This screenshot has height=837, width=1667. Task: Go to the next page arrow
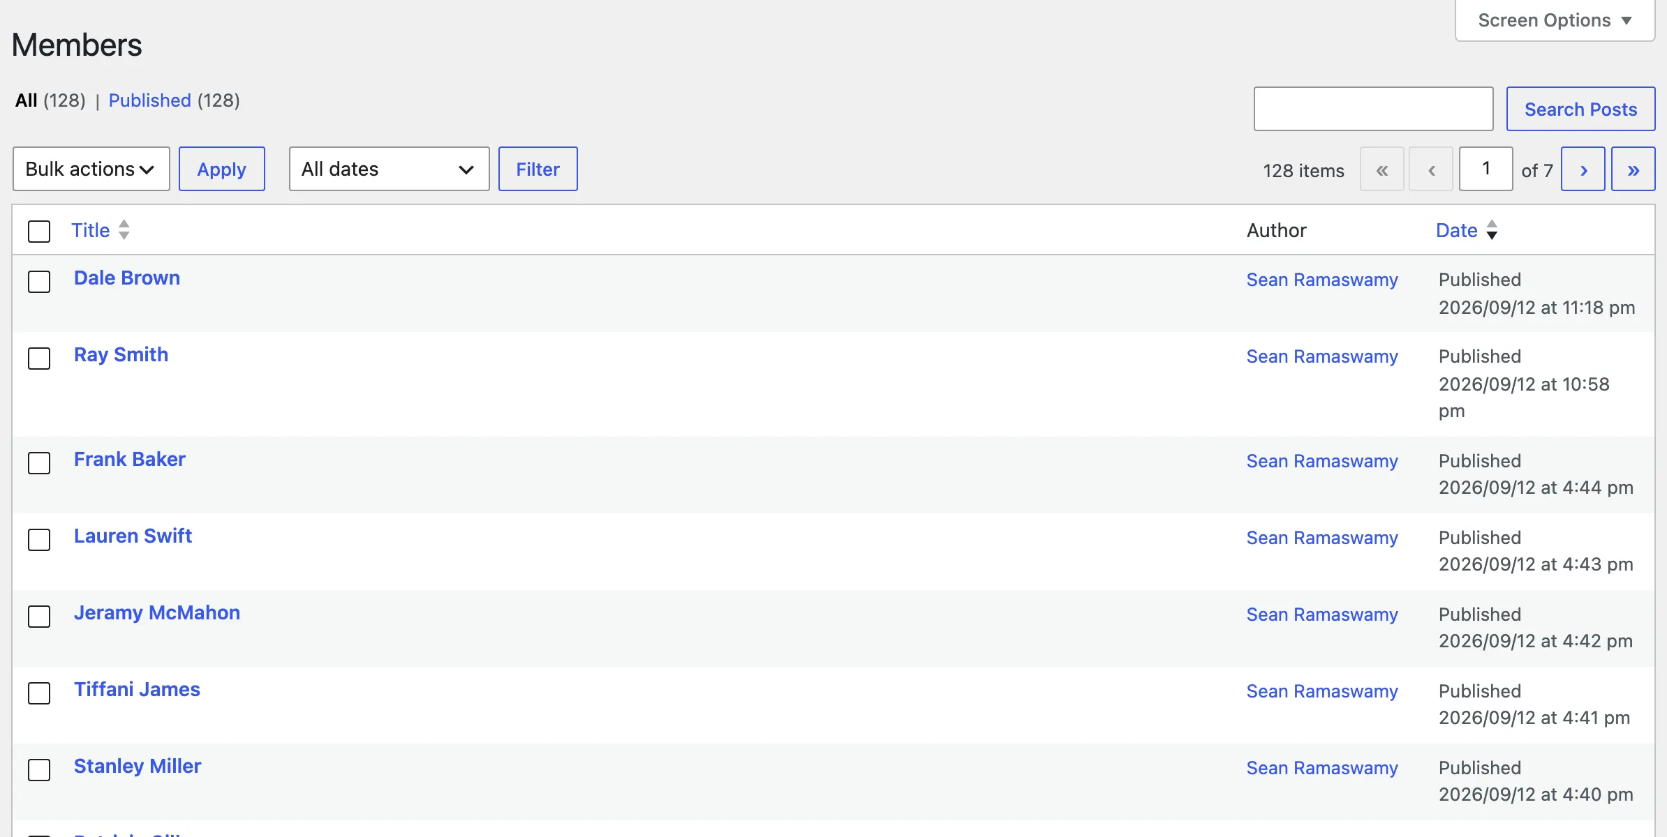(x=1583, y=169)
